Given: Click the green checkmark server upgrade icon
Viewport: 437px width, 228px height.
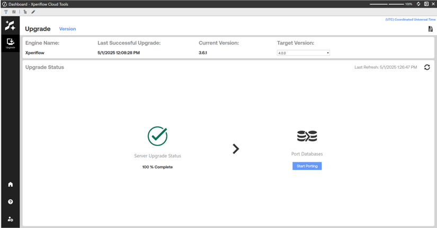Looking at the screenshot, I should pyautogui.click(x=157, y=136).
